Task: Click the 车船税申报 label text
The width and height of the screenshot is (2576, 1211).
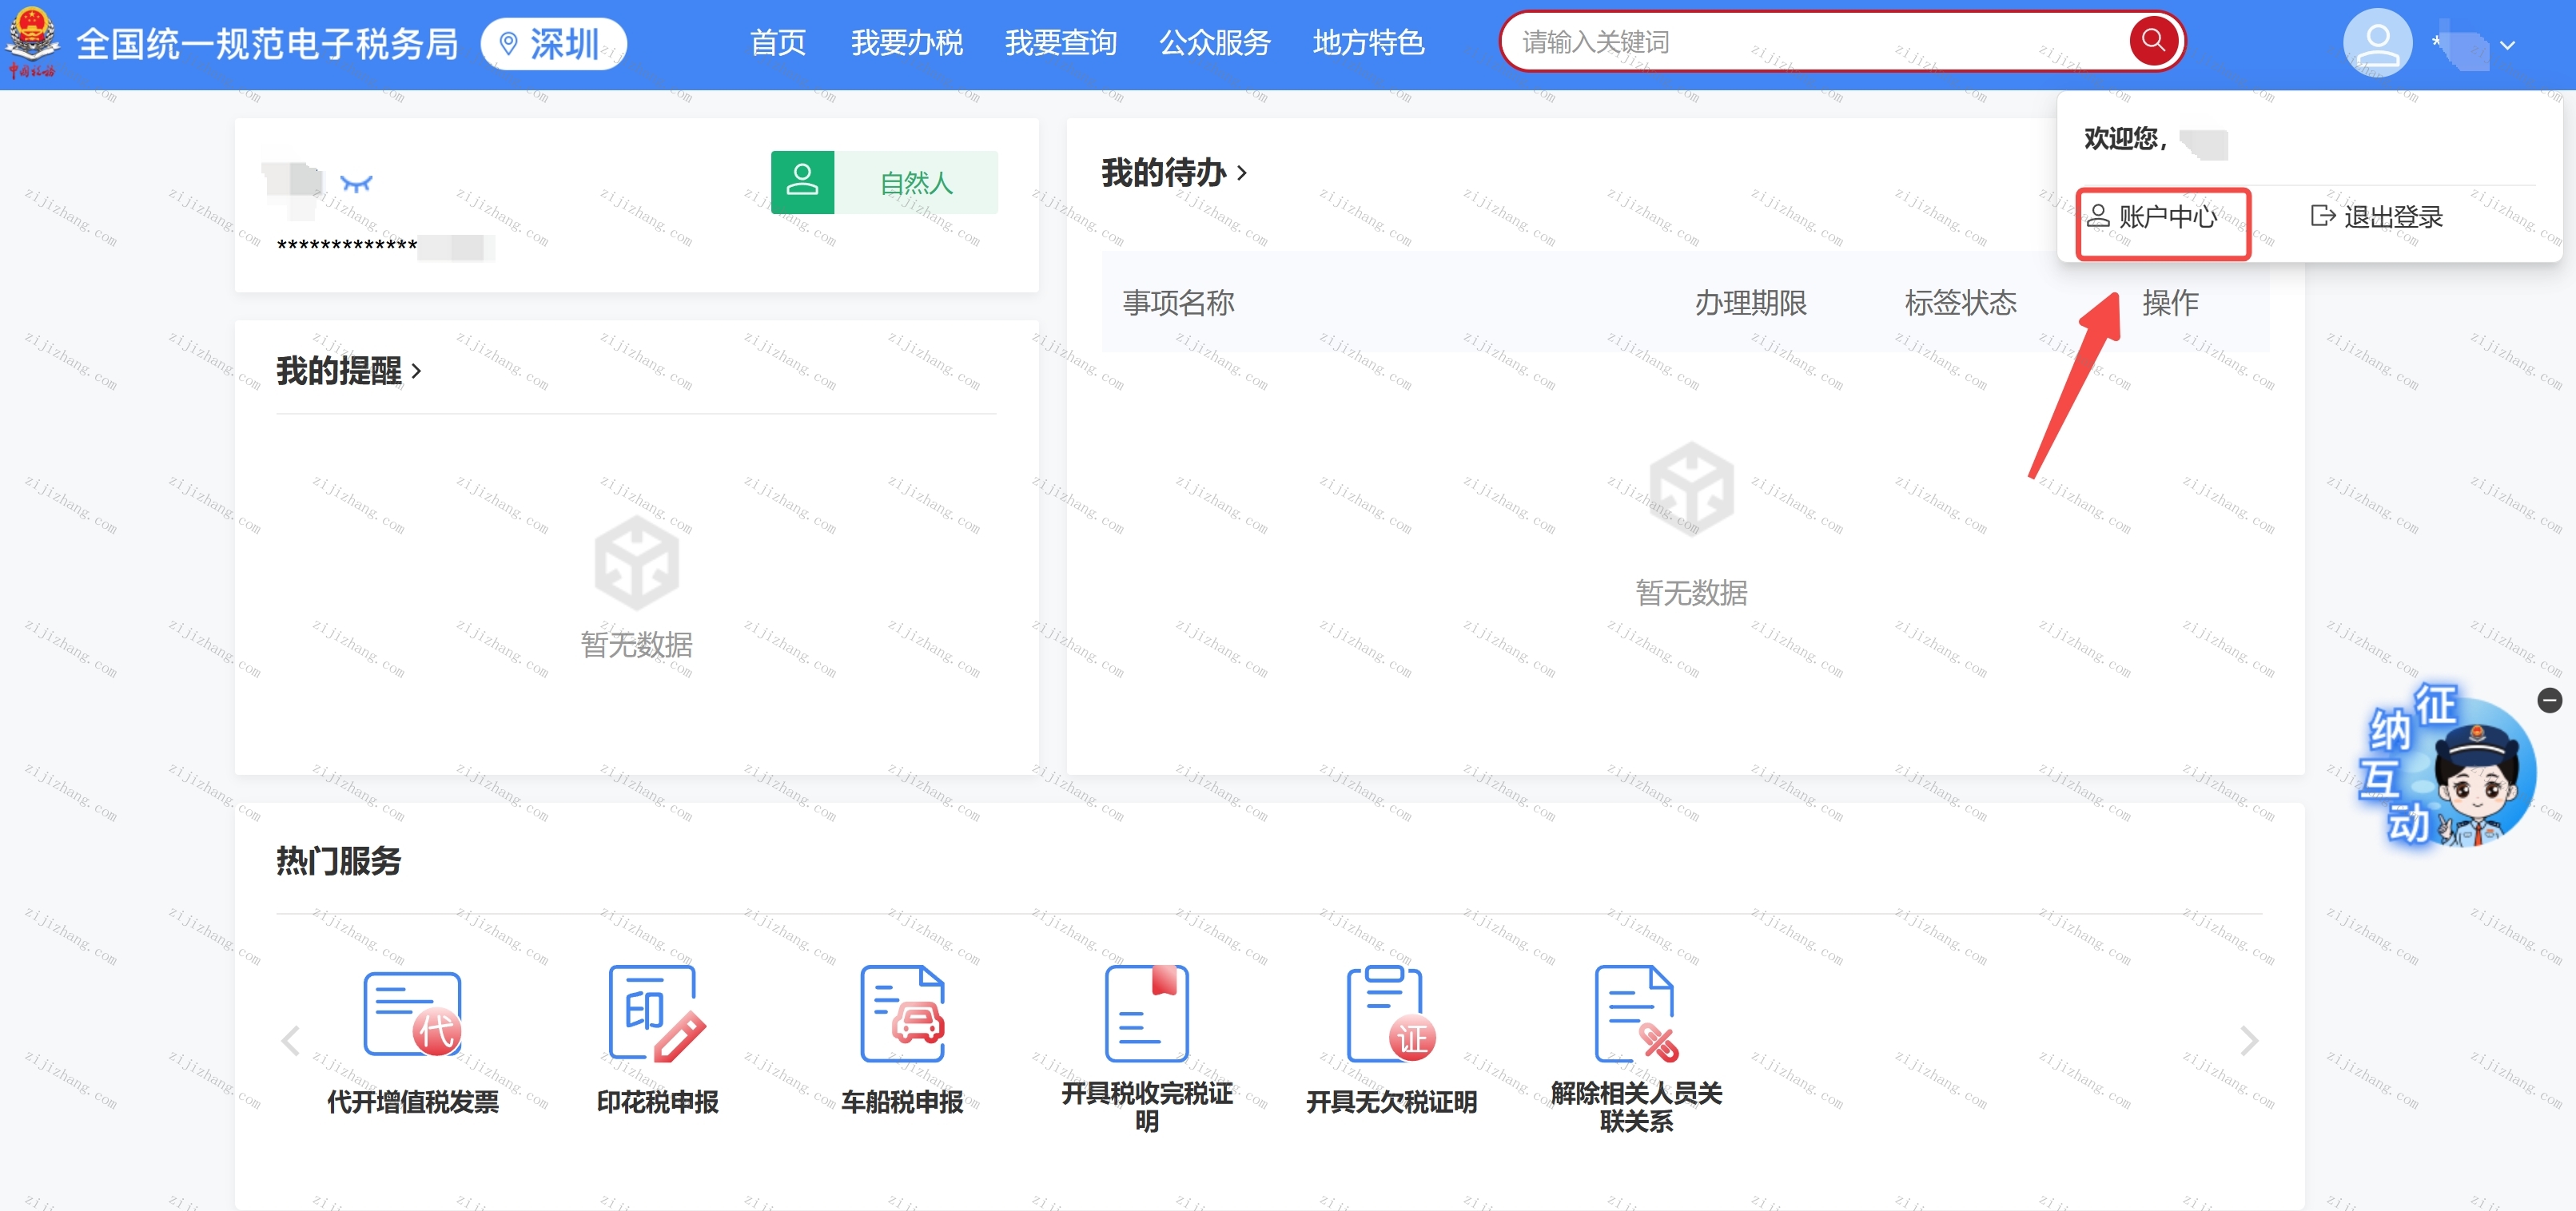Action: coord(902,1102)
